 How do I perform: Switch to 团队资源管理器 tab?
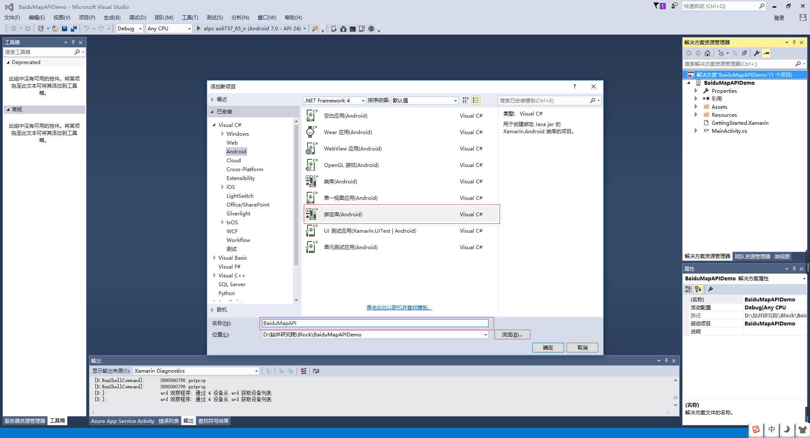click(x=752, y=256)
